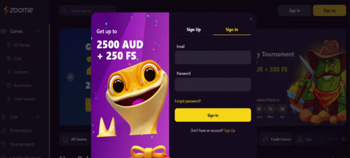The height and width of the screenshot is (158, 350).
Task: Expand the Live sidebar section
Action: [x=38, y=117]
